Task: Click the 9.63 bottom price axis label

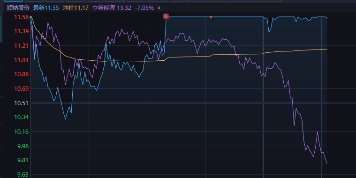Action: [x=23, y=175]
